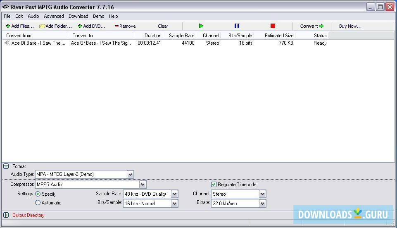This screenshot has width=397, height=228.
Task: Stop playback with red stop icon
Action: [x=273, y=26]
